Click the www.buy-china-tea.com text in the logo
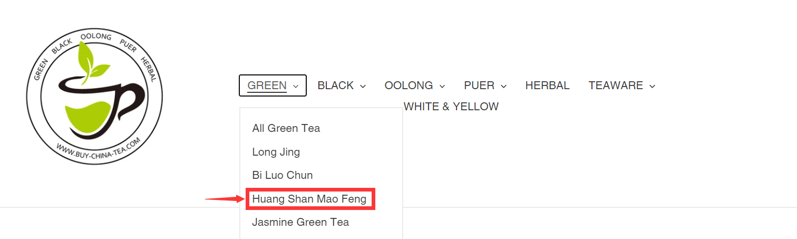Screen dimensions: 797x239 pos(98,149)
